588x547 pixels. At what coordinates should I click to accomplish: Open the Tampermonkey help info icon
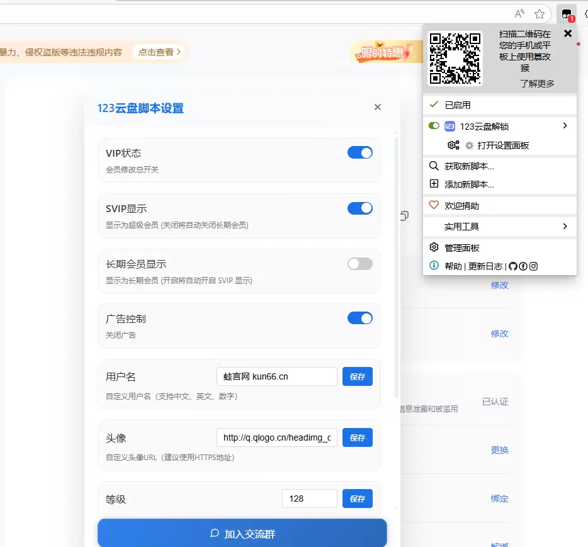point(433,266)
